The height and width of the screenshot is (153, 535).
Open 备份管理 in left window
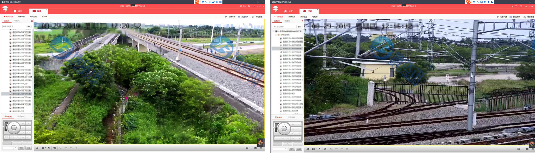(x=257, y=17)
